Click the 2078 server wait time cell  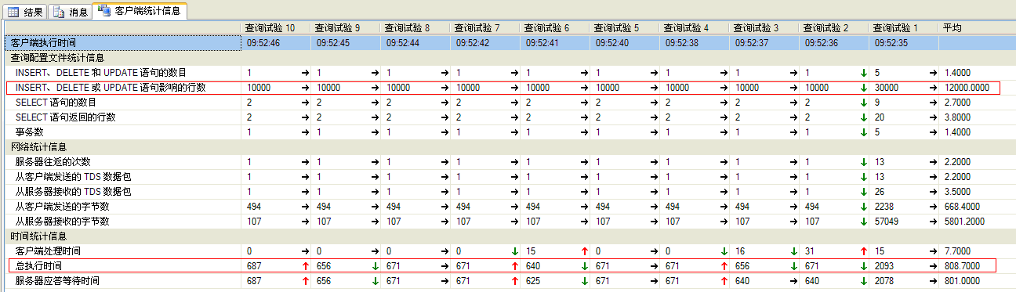point(903,281)
